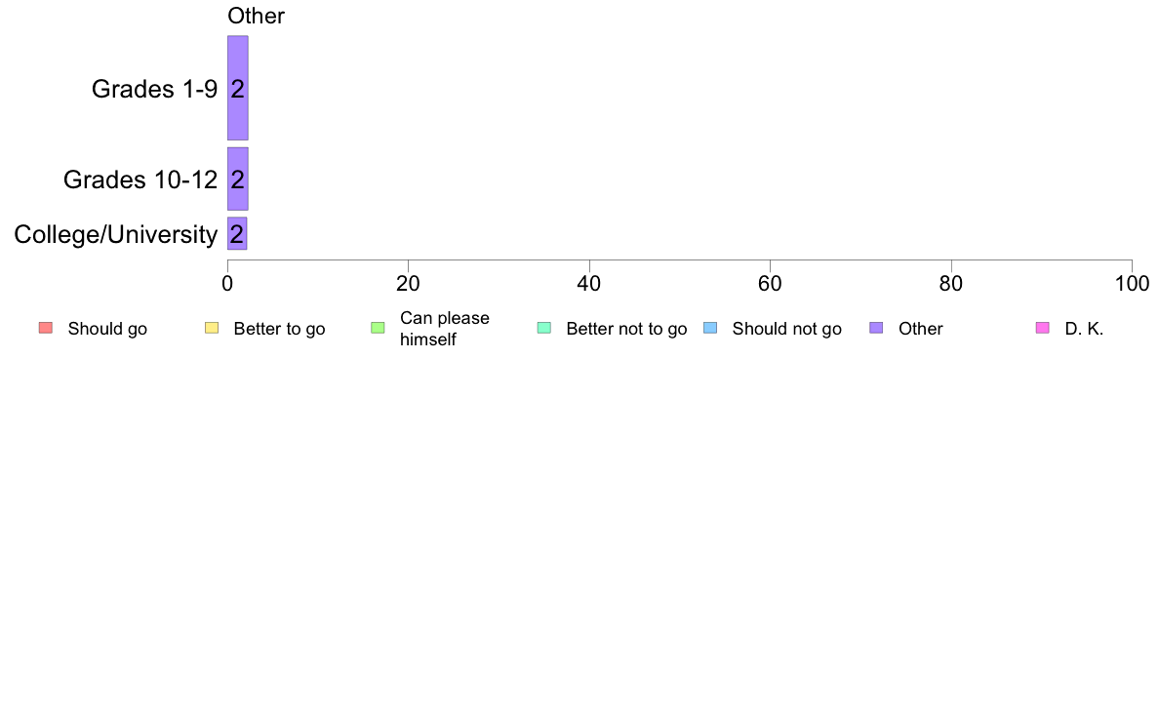Click the 100 tick label on axis
The height and width of the screenshot is (718, 1159).
coord(1132,283)
